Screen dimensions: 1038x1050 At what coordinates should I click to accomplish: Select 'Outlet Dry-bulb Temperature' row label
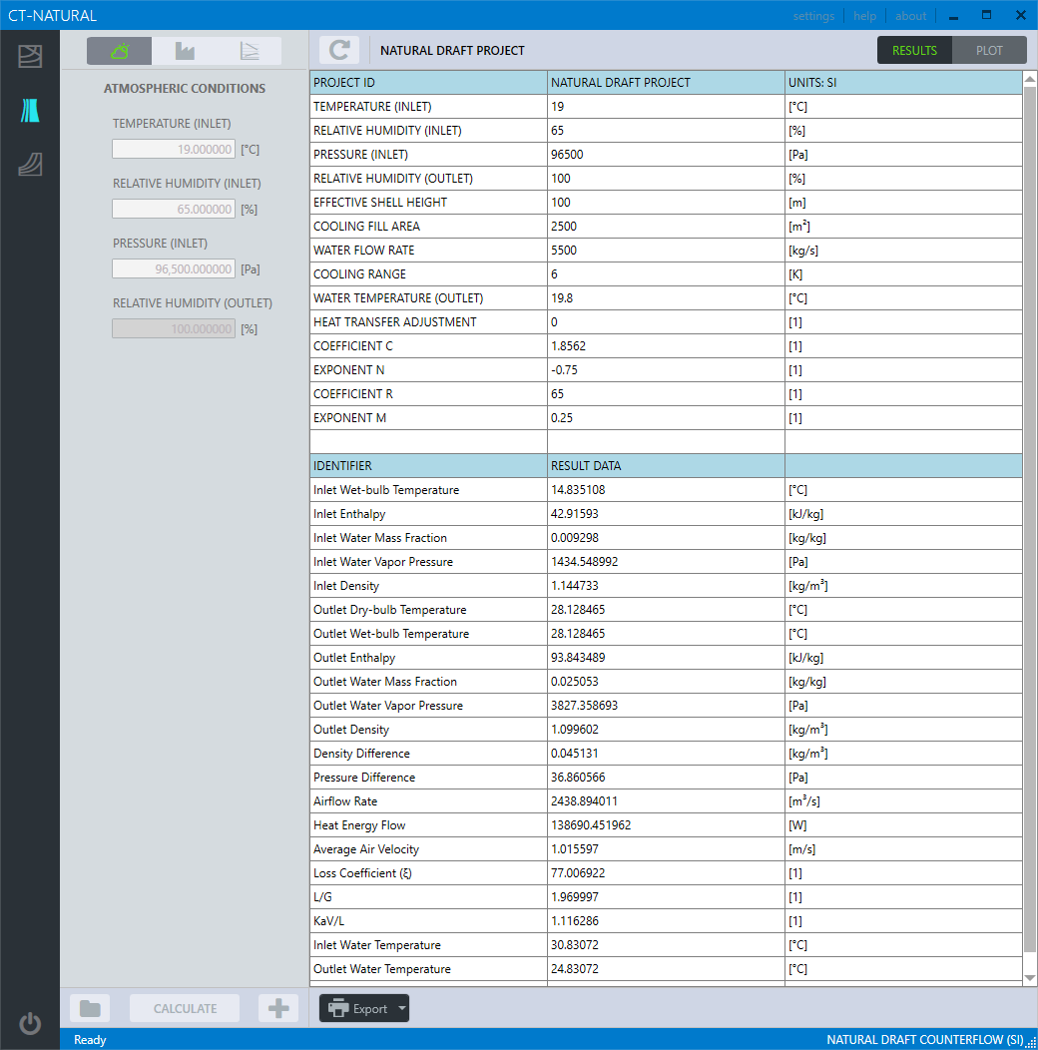[390, 610]
